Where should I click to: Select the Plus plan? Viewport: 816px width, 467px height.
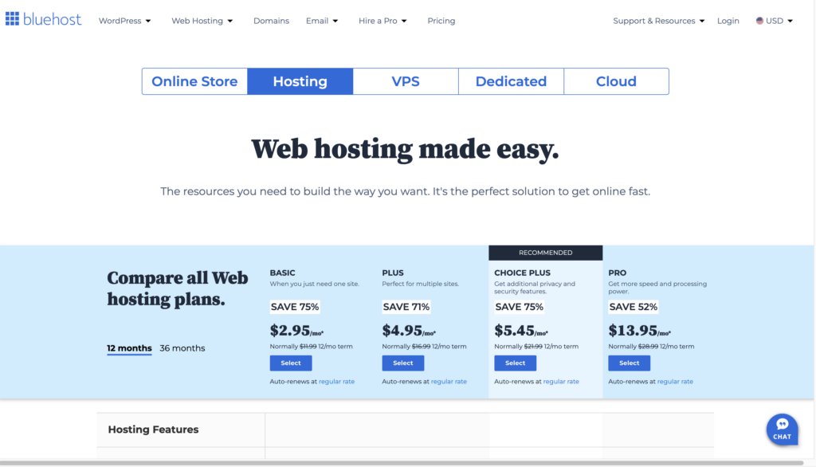[402, 363]
